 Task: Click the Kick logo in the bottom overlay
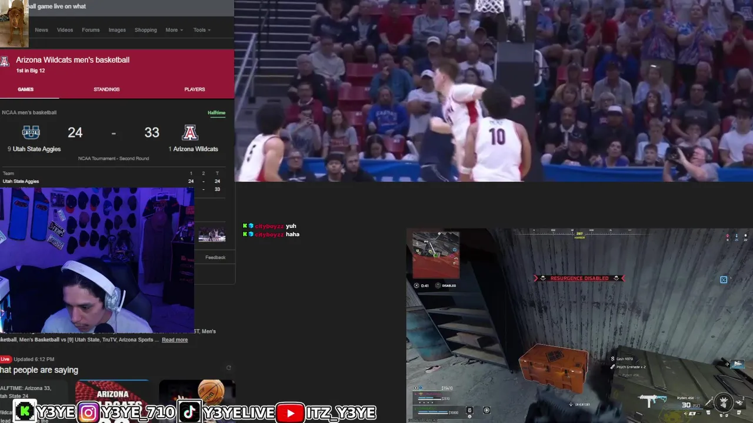pos(25,412)
